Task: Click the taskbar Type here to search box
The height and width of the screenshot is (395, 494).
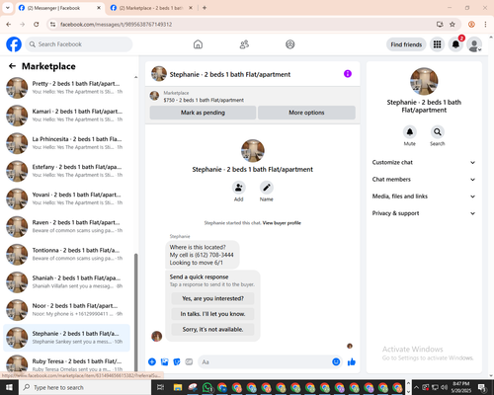Action: pyautogui.click(x=85, y=387)
